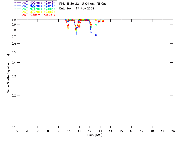Click the 0.2 y-axis tick label

(14, 95)
